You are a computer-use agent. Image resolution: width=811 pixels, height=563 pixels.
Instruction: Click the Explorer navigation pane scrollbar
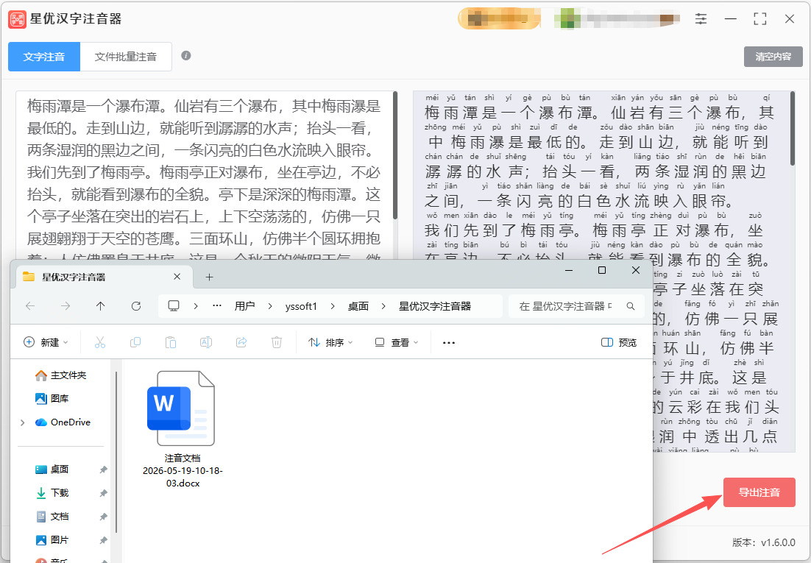(x=117, y=451)
